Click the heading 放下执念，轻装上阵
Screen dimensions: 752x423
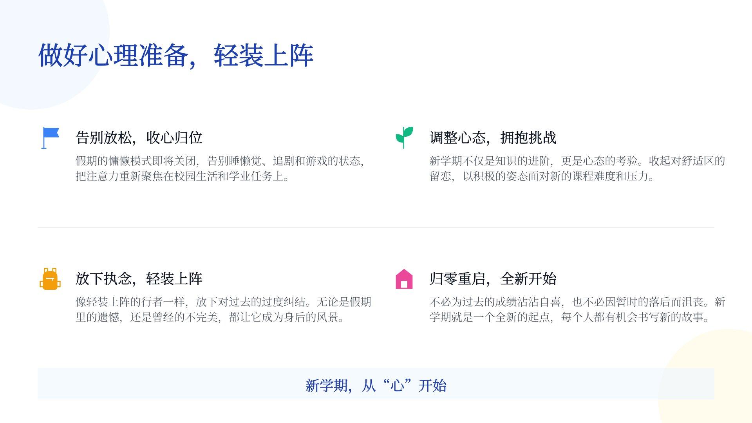pyautogui.click(x=139, y=279)
